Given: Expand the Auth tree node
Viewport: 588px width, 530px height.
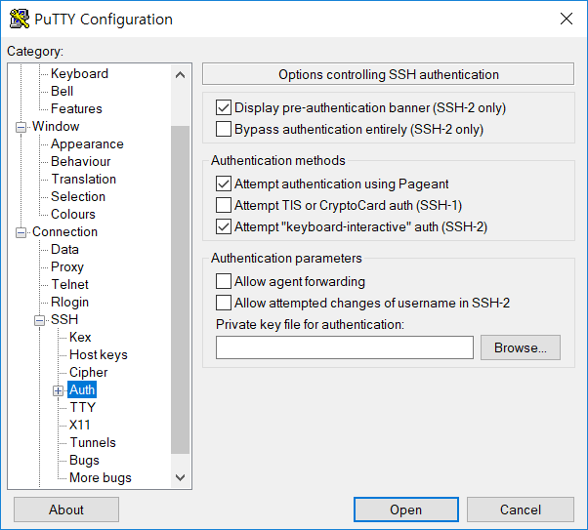Looking at the screenshot, I should pyautogui.click(x=59, y=390).
